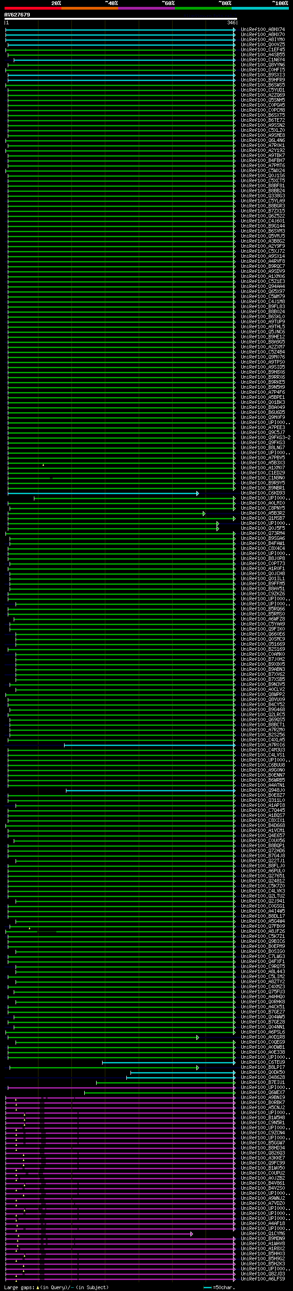Select label UniRef100_A0D1R8

(x=263, y=1037)
